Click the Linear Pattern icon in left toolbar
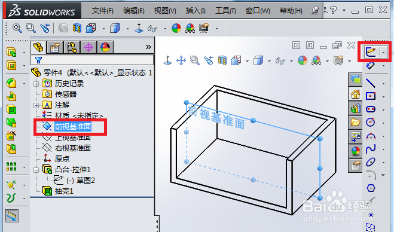Screen dimensions: 394x232 coord(11,166)
